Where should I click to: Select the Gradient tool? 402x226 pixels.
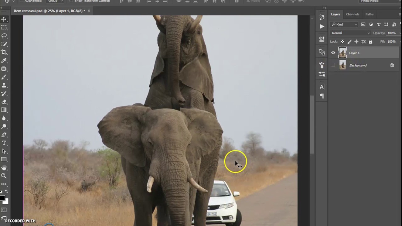[x=4, y=110]
